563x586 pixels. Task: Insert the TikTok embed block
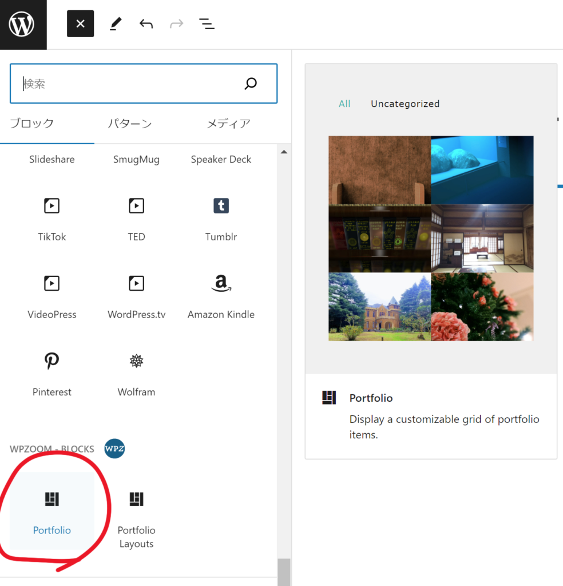click(51, 217)
